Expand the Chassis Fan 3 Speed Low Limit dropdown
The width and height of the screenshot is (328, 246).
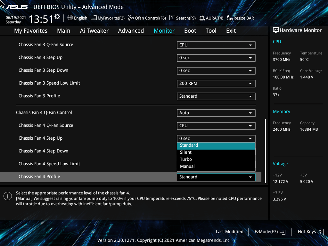point(216,83)
